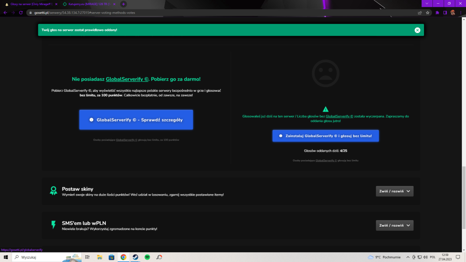
Task: Click the 'Postaw skiny' heading
Action: pos(77,189)
